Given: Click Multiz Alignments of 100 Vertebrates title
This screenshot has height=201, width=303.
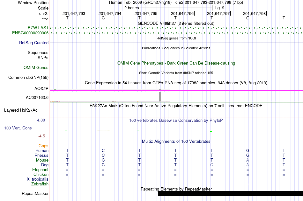Looking at the screenshot, I should pyautogui.click(x=176, y=141).
